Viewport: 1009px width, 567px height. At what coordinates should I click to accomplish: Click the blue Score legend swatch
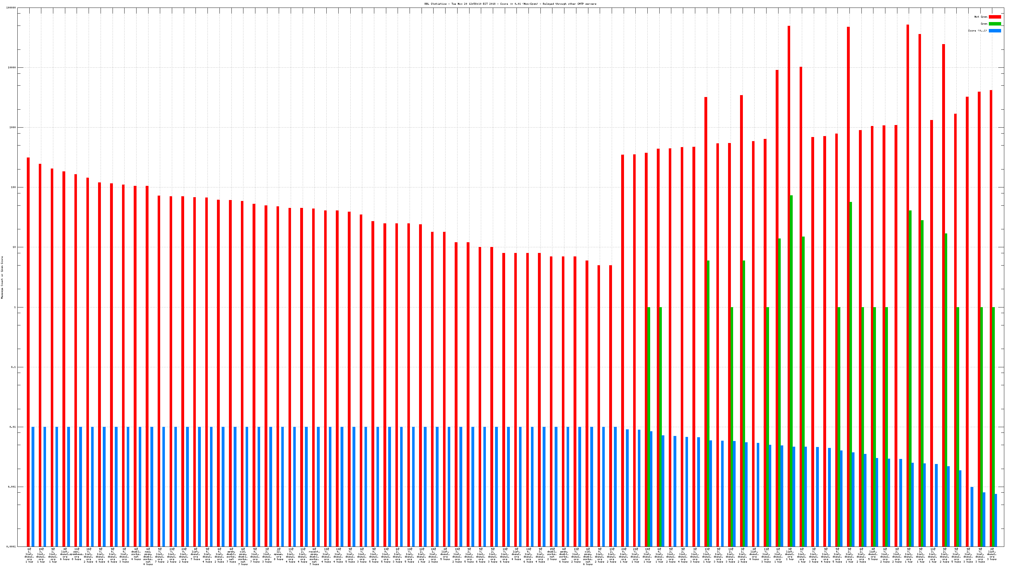tap(994, 31)
